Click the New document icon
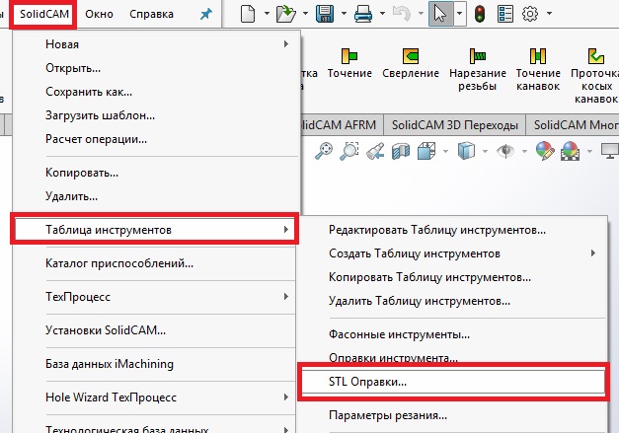The height and width of the screenshot is (433, 619). click(248, 14)
